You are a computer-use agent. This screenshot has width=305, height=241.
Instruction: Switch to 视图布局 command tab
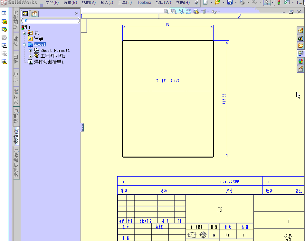16,19
